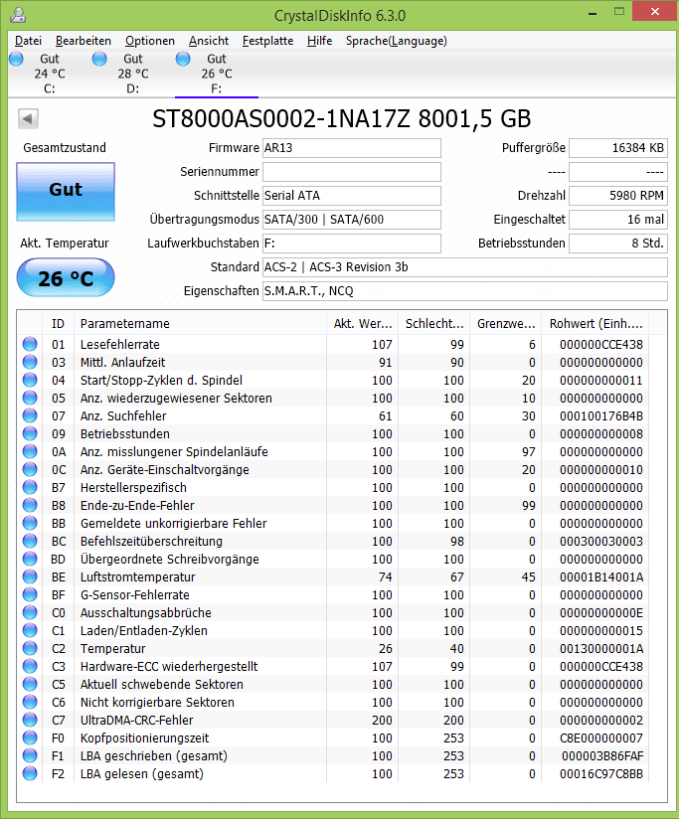The width and height of the screenshot is (679, 819).
Task: Open the Ansicht menu
Action: coord(209,41)
